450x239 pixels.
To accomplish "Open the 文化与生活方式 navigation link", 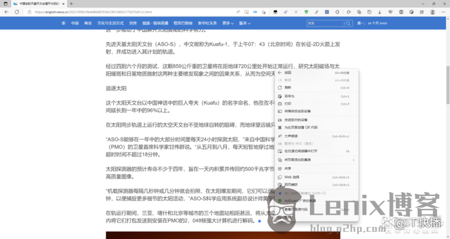I will 111,23.
